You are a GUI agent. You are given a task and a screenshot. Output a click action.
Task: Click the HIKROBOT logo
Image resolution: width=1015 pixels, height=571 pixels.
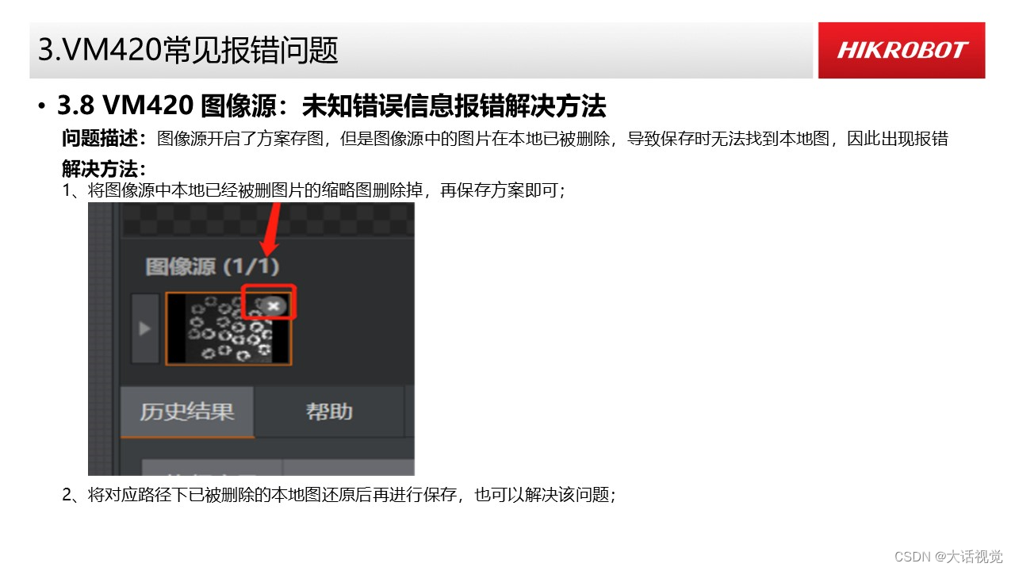[902, 50]
